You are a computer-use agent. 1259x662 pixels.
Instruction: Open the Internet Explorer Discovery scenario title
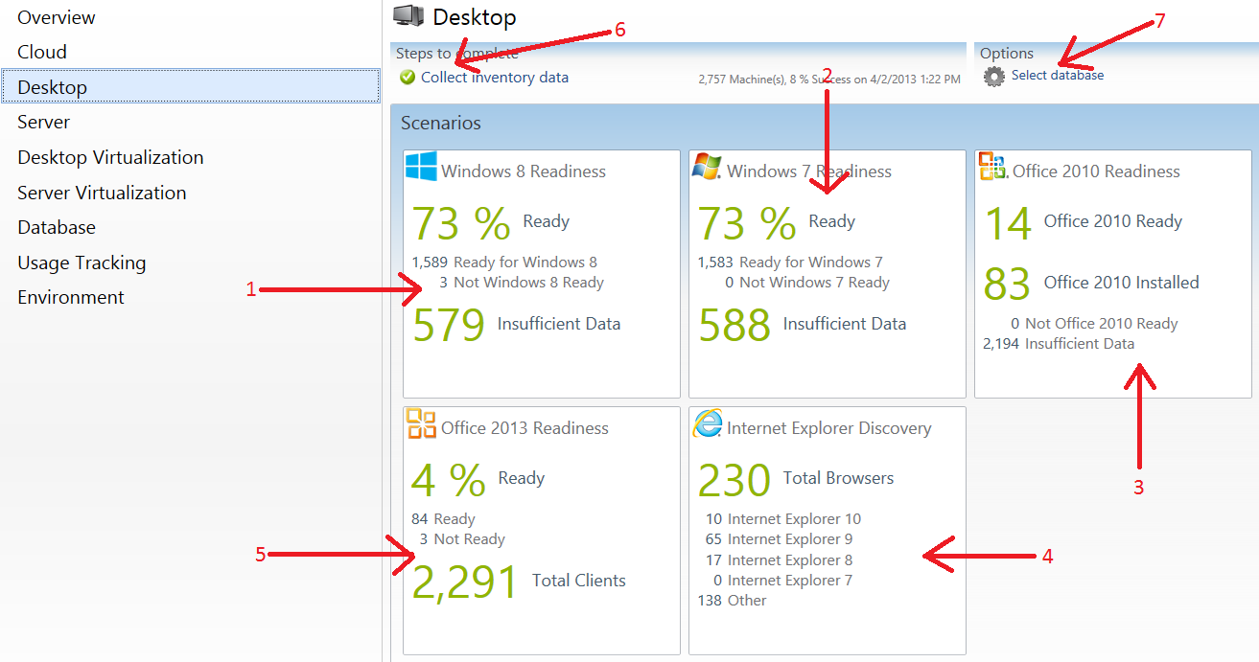click(x=829, y=428)
